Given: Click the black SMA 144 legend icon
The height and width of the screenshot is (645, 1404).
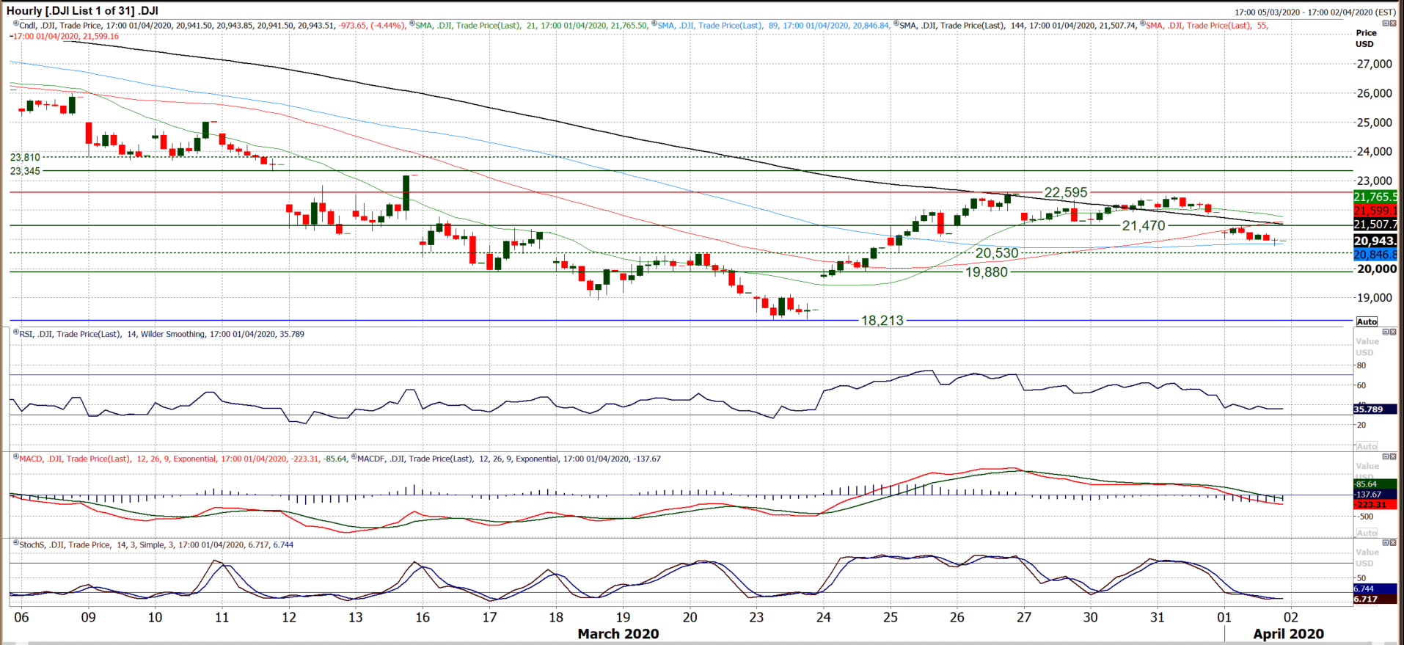Looking at the screenshot, I should click(896, 24).
